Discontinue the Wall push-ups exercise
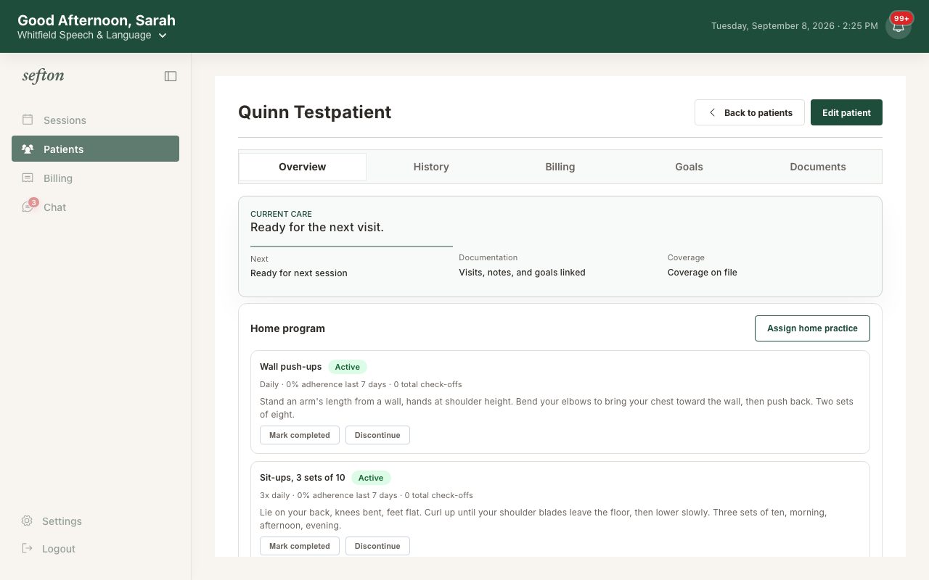The width and height of the screenshot is (929, 580). coord(377,435)
